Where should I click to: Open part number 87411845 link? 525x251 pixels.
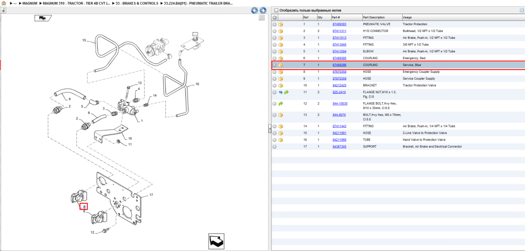click(x=339, y=45)
